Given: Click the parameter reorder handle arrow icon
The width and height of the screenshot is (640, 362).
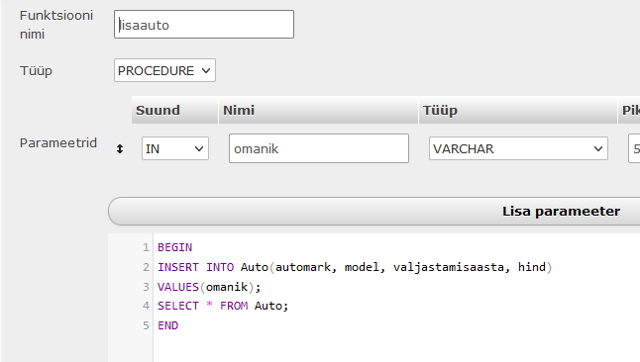Looking at the screenshot, I should point(120,148).
